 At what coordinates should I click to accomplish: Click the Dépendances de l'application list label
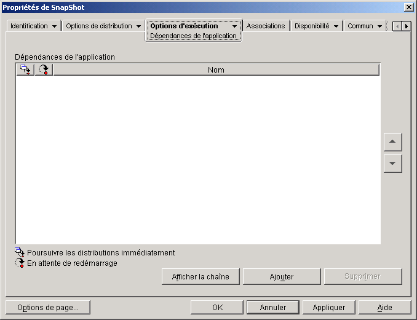[x=65, y=57]
